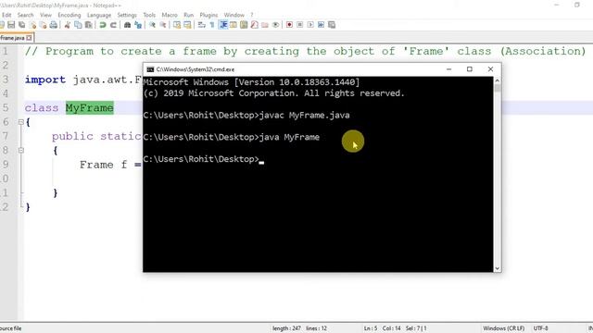This screenshot has width=593, height=333.
Task: Open the Settings menu
Action: [x=127, y=15]
